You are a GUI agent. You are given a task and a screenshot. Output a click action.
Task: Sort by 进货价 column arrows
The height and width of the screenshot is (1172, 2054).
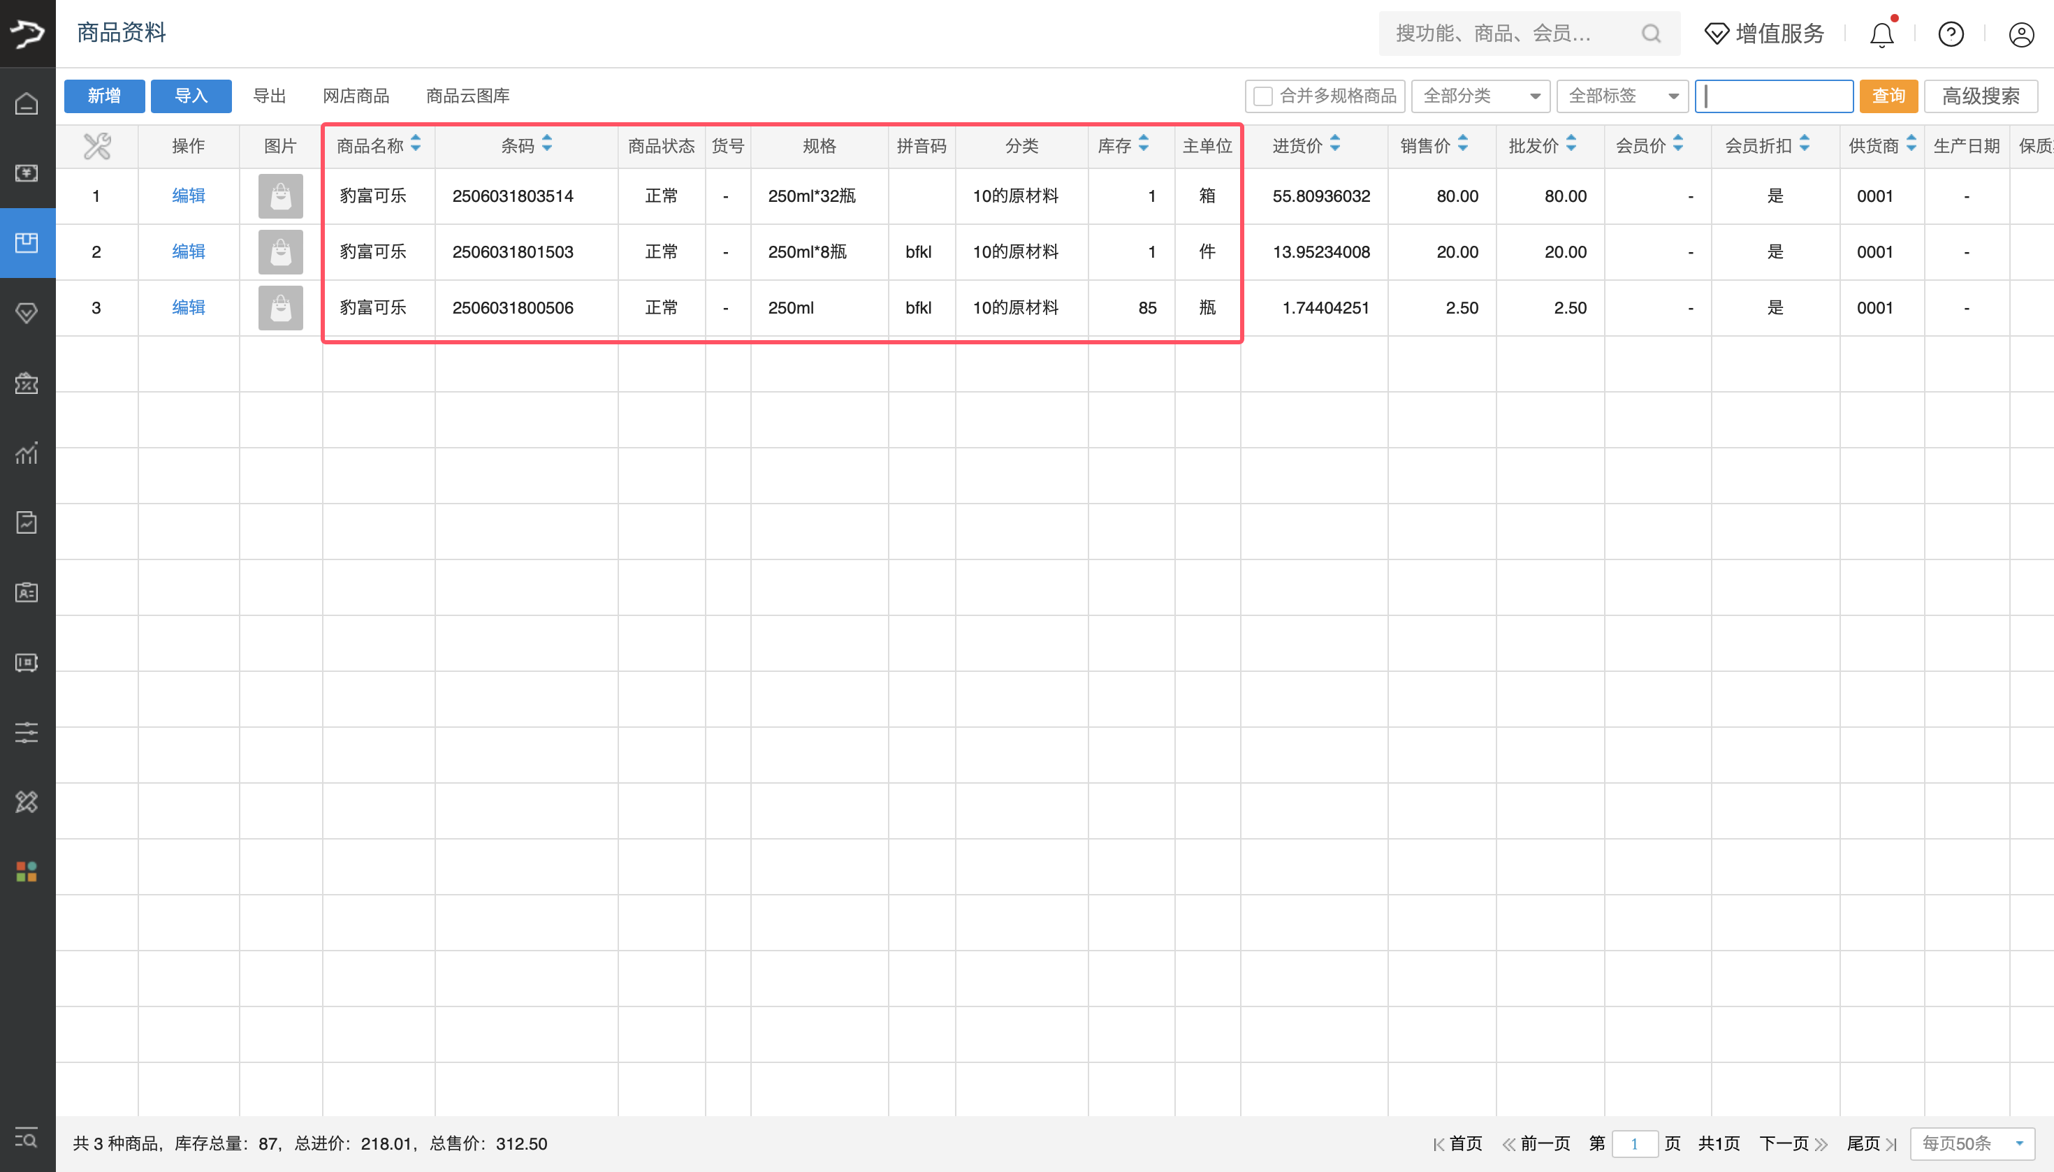pos(1335,143)
